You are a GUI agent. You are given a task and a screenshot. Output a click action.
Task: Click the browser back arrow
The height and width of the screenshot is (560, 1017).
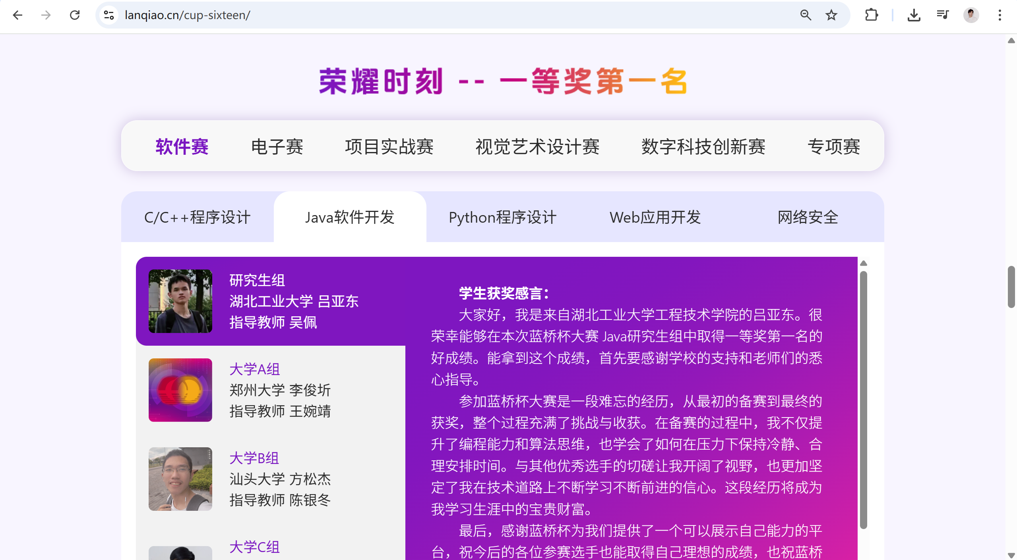17,15
